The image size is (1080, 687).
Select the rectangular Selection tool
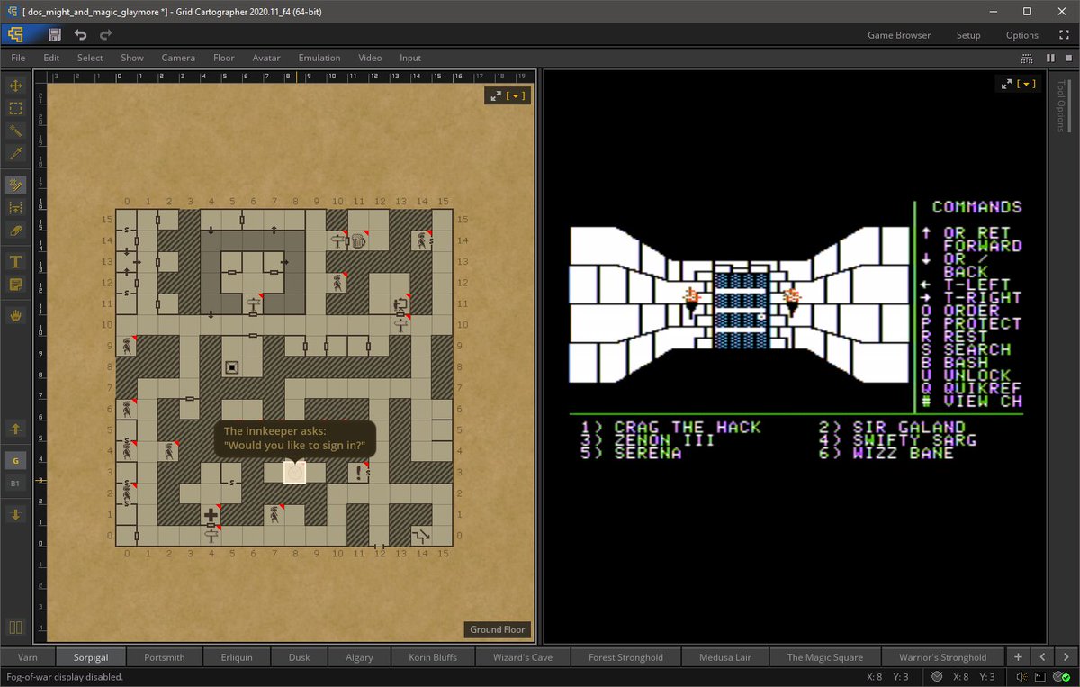[x=15, y=108]
